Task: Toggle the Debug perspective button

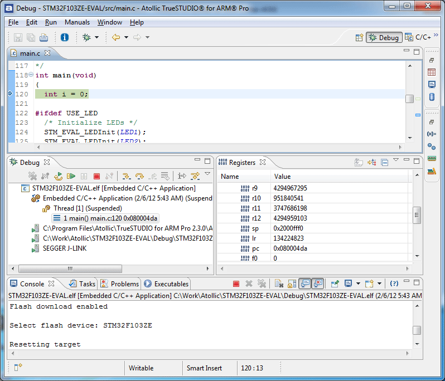Action: click(384, 37)
